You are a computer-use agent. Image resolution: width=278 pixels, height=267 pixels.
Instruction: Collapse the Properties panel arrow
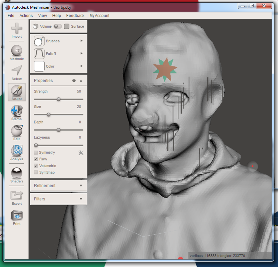tap(81, 81)
